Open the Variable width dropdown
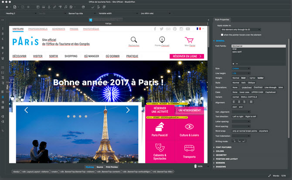 click(118, 14)
